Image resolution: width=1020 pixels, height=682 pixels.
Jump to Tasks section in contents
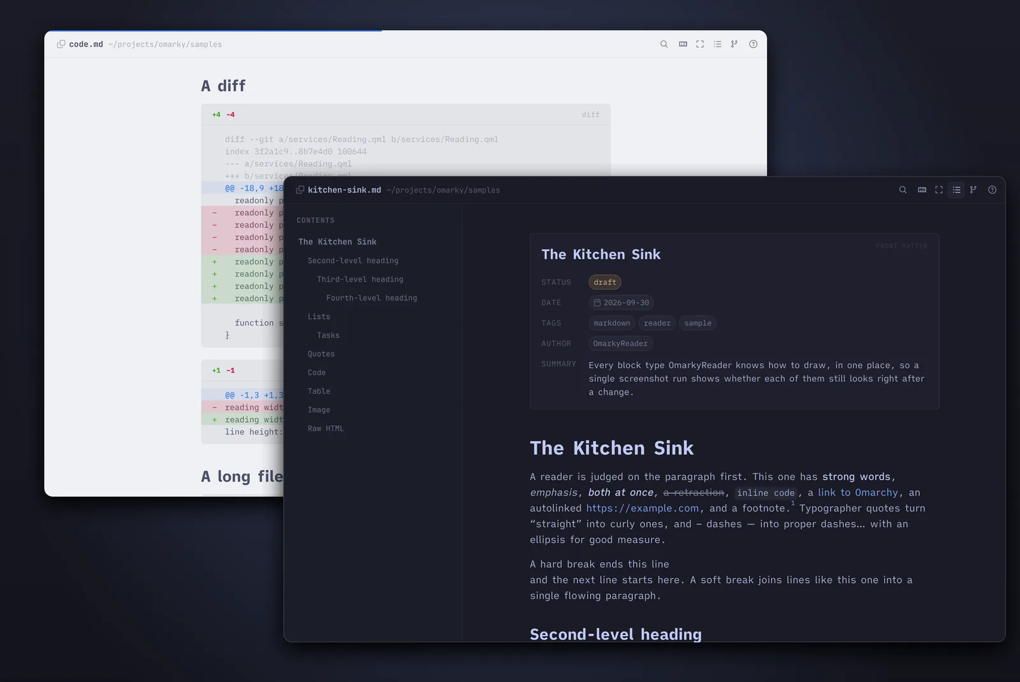(x=328, y=335)
